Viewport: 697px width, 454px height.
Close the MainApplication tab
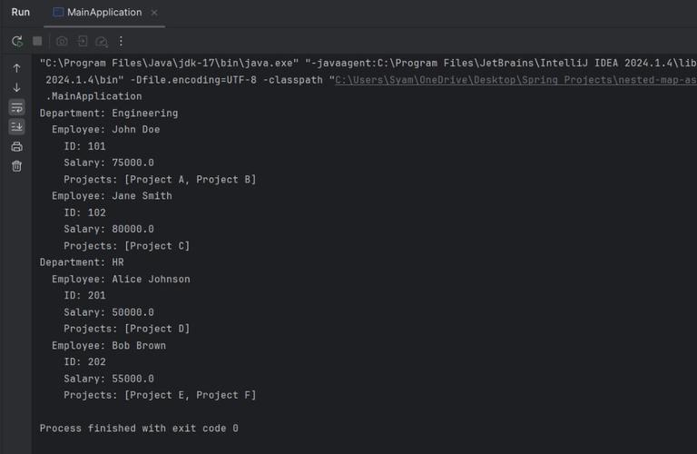[154, 13]
